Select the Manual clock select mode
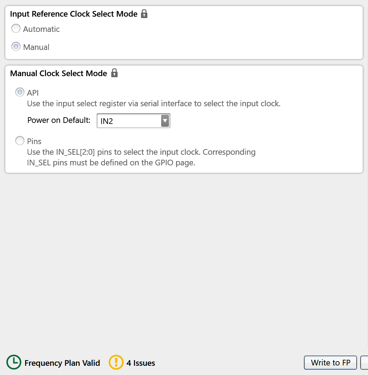The width and height of the screenshot is (368, 375). [x=16, y=46]
